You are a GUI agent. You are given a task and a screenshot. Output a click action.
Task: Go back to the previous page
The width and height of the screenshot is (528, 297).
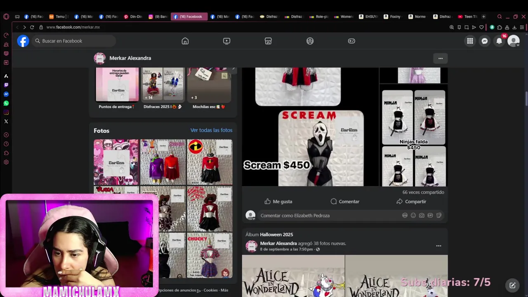coord(17,27)
